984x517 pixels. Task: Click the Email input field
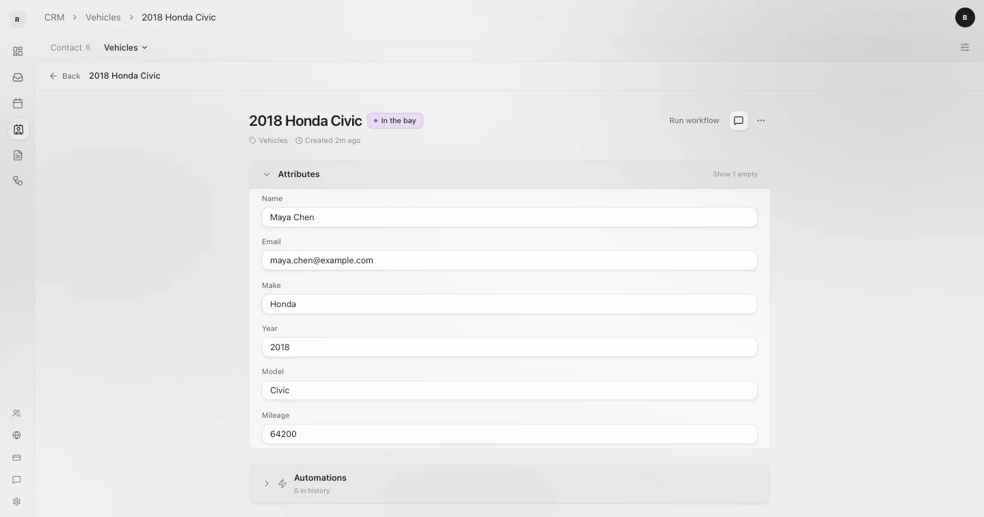point(509,260)
